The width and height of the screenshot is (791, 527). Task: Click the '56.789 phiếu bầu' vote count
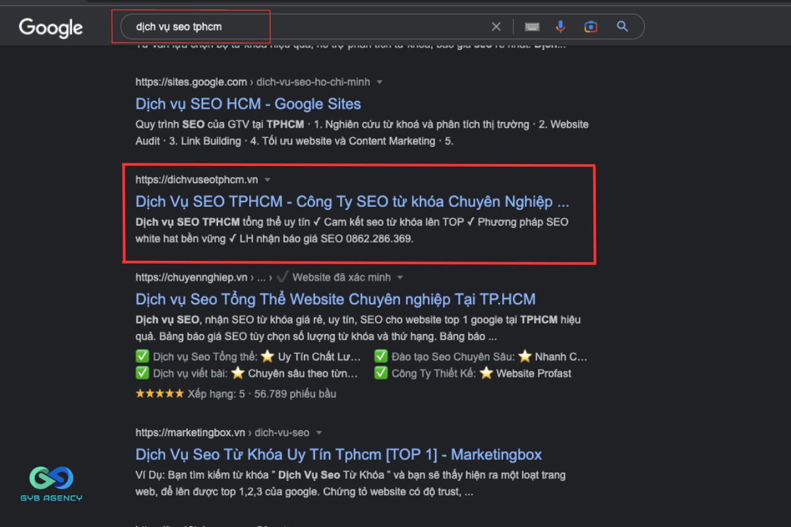(295, 394)
